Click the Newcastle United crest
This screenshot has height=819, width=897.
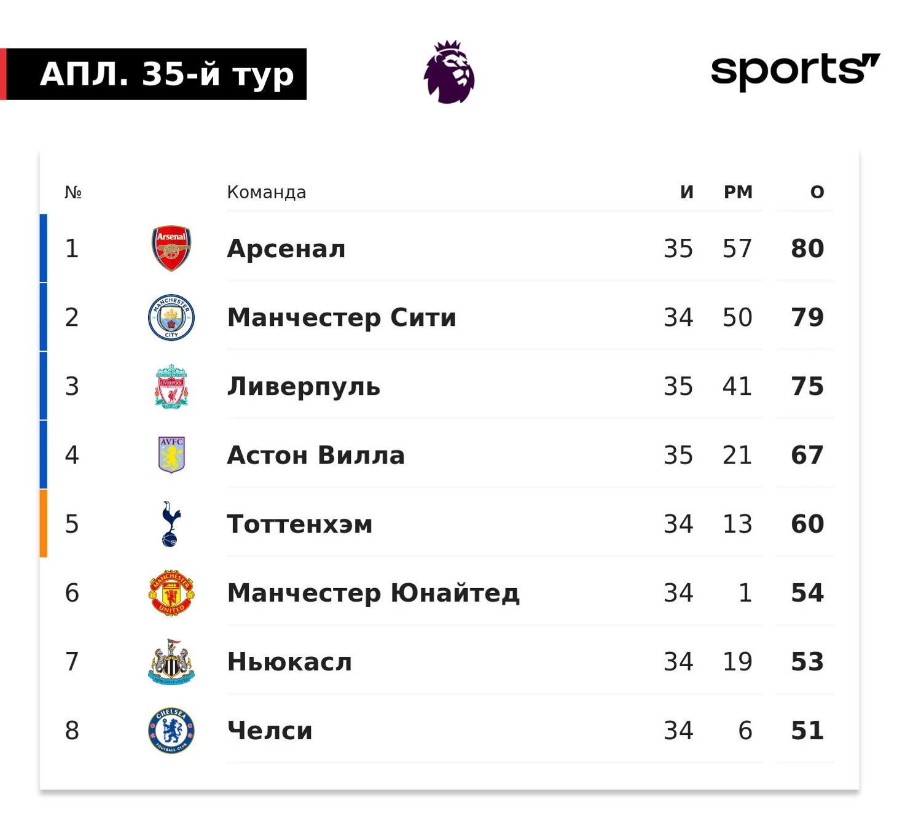[x=171, y=661]
